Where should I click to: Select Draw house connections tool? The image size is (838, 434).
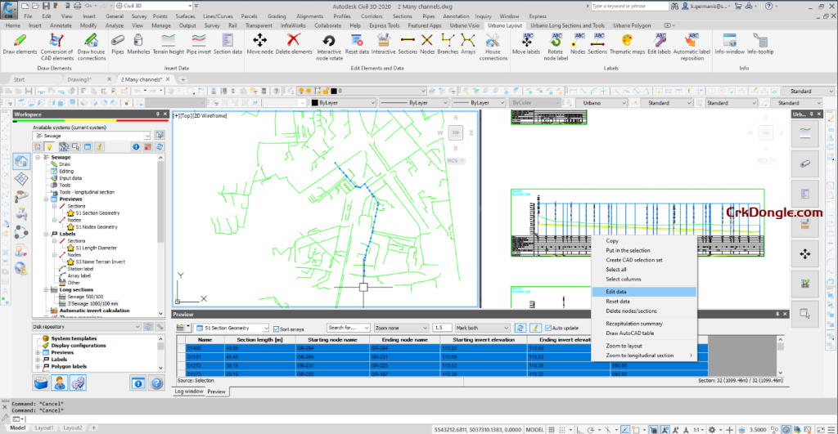pyautogui.click(x=92, y=47)
